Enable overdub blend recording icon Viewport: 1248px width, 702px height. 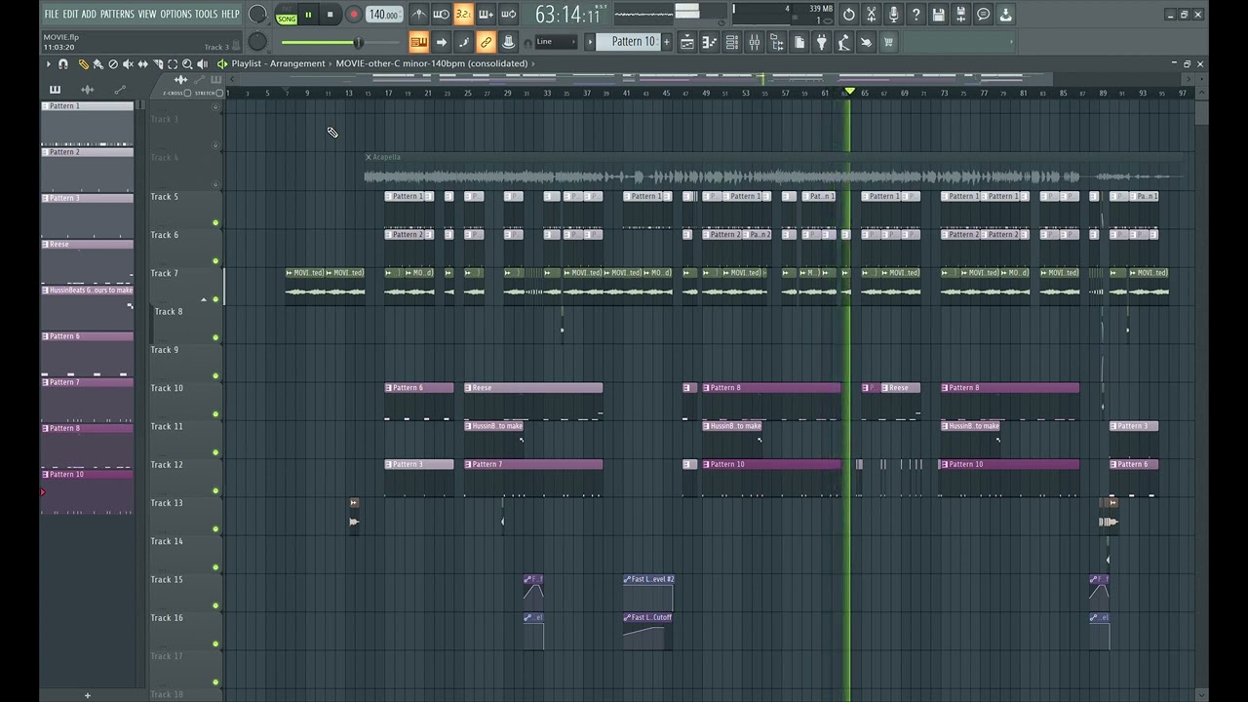click(486, 15)
